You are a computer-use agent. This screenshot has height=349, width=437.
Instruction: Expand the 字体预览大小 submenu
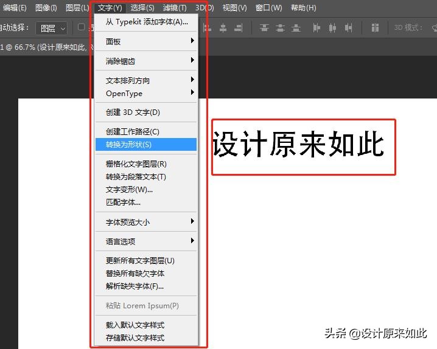pyautogui.click(x=146, y=222)
